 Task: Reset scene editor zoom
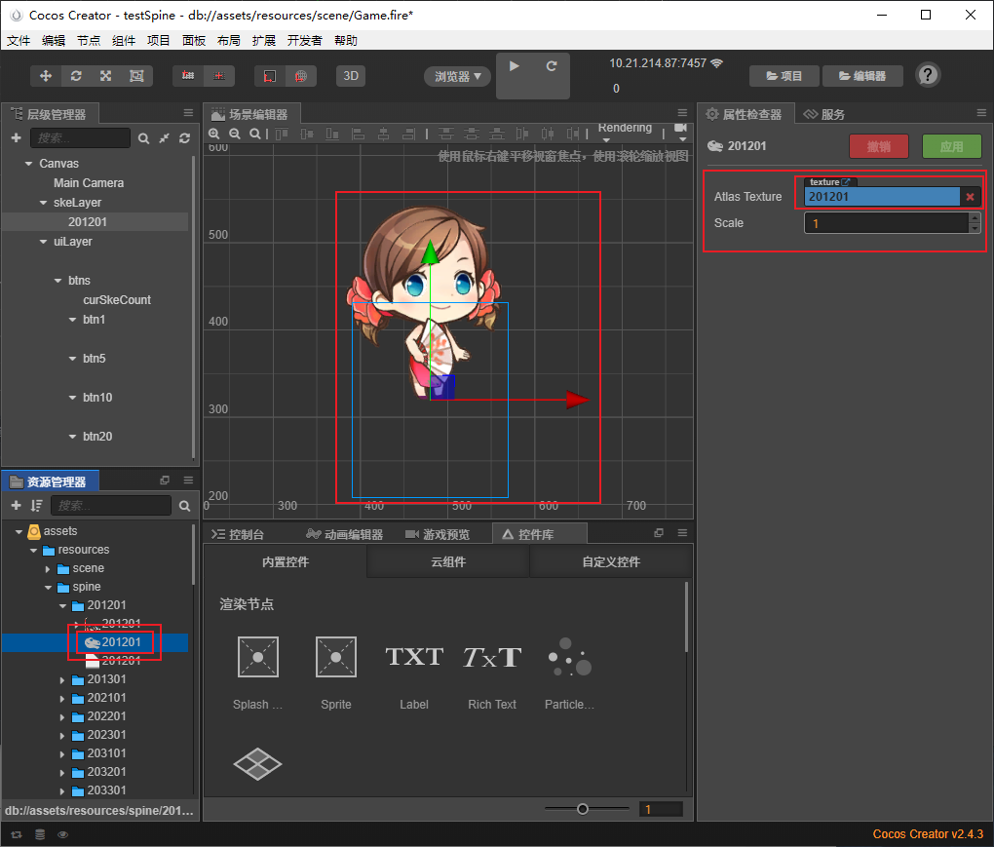pos(255,134)
